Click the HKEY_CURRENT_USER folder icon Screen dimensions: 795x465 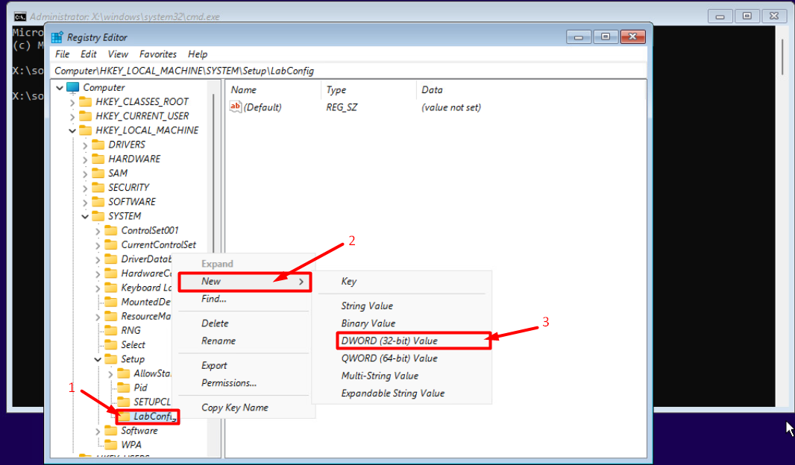(x=86, y=116)
